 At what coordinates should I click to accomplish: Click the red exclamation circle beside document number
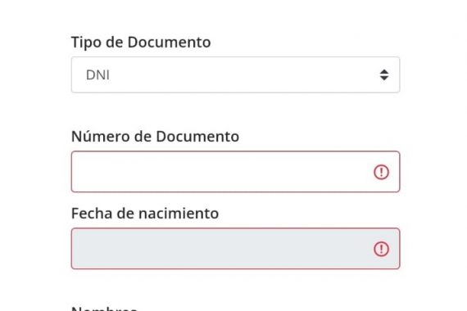[x=381, y=172]
